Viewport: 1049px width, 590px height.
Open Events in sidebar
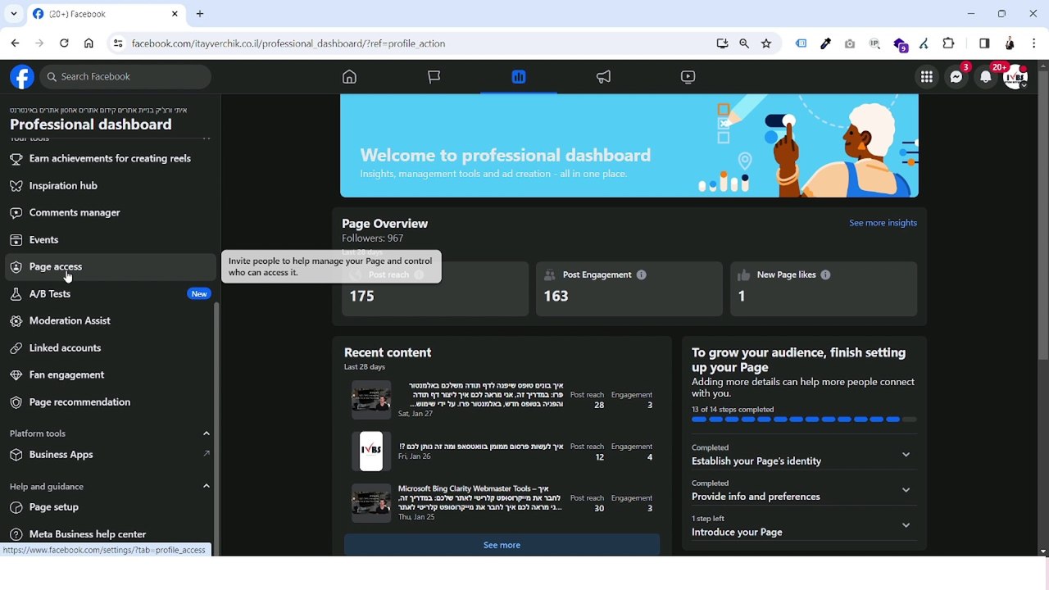111,239
